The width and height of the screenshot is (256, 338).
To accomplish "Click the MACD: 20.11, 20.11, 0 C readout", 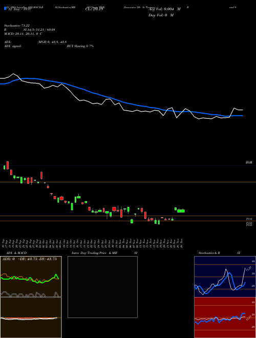I will [x=23, y=34].
